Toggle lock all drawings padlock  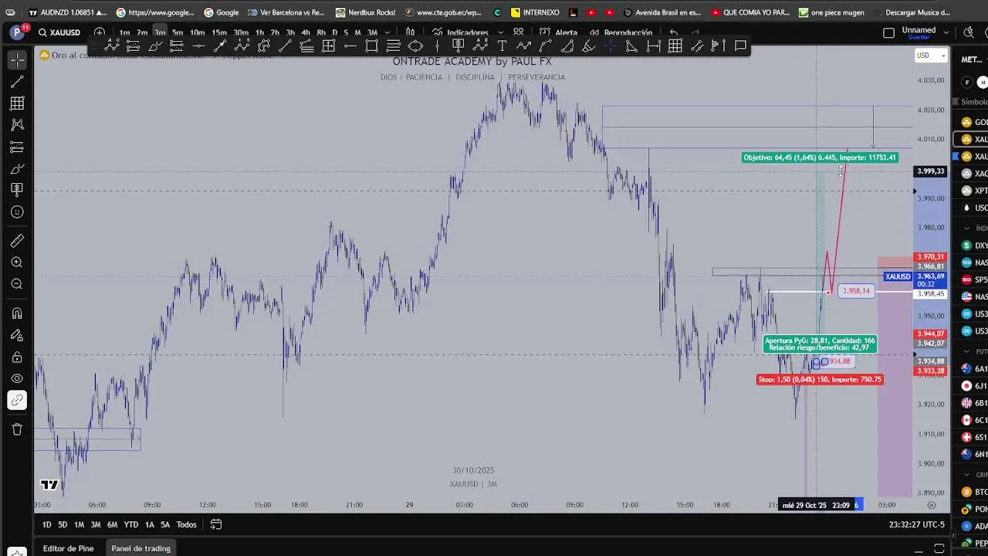tap(17, 357)
